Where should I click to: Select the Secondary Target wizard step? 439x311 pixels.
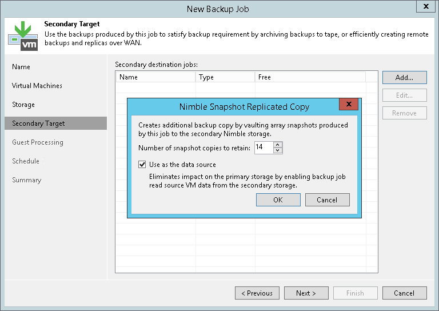(x=55, y=123)
